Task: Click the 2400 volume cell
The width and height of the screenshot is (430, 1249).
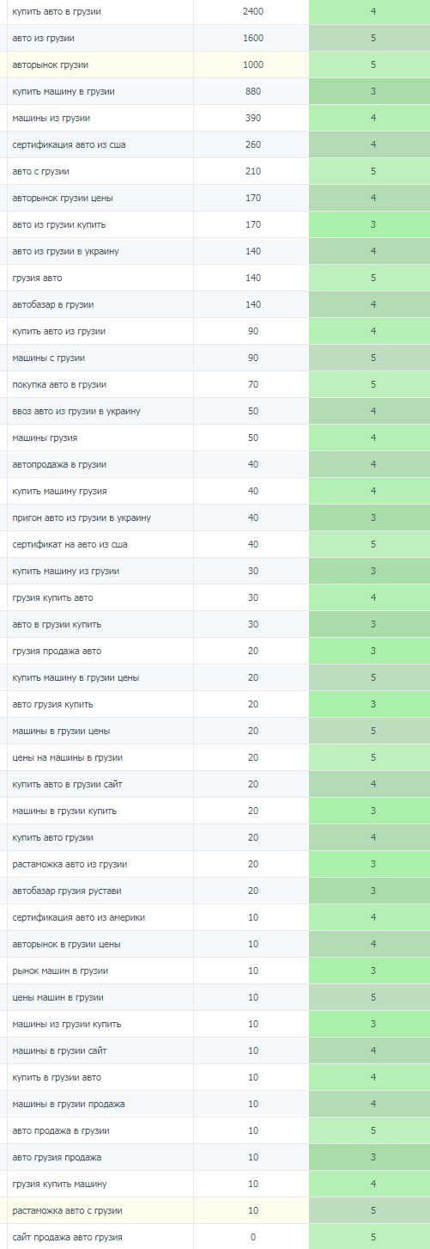Action: 252,11
